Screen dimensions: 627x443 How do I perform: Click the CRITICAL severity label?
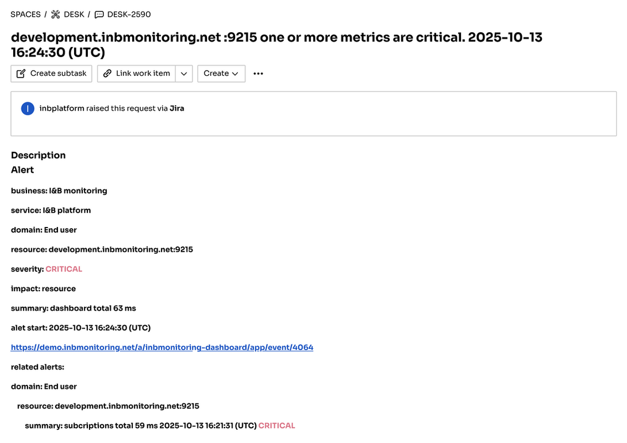tap(64, 269)
